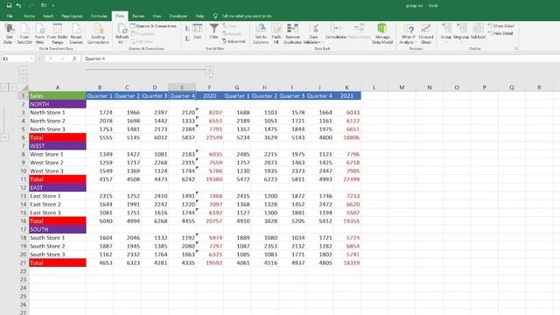This screenshot has width=560, height=315.
Task: Open Existing Connections
Action: pyautogui.click(x=98, y=34)
